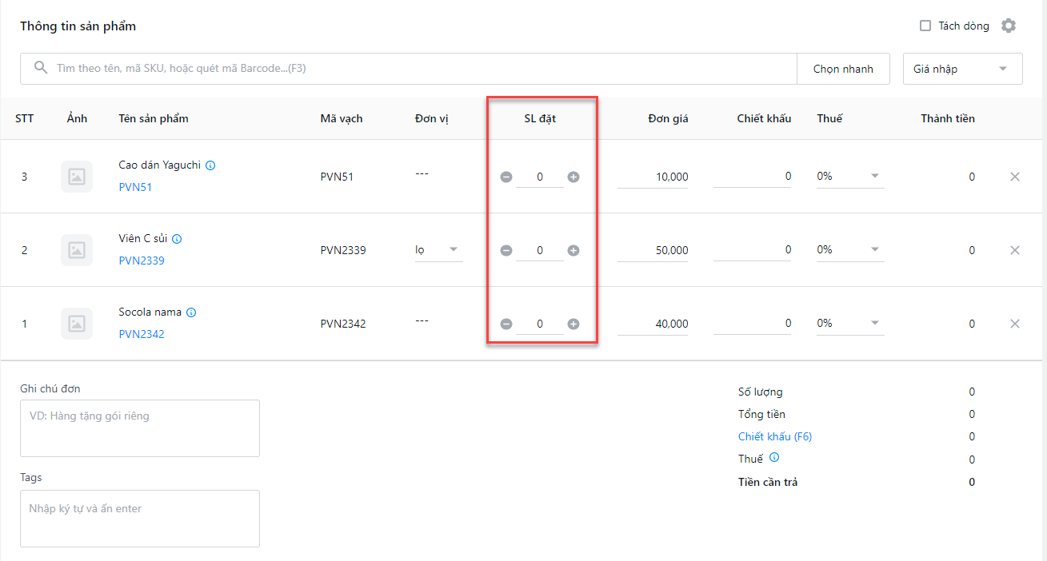Click quantity field for Cao dán Yaguchi
Image resolution: width=1047 pixels, height=561 pixels.
click(x=540, y=177)
